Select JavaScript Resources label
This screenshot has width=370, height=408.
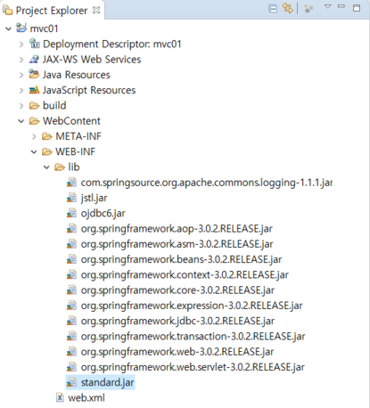pyautogui.click(x=89, y=90)
